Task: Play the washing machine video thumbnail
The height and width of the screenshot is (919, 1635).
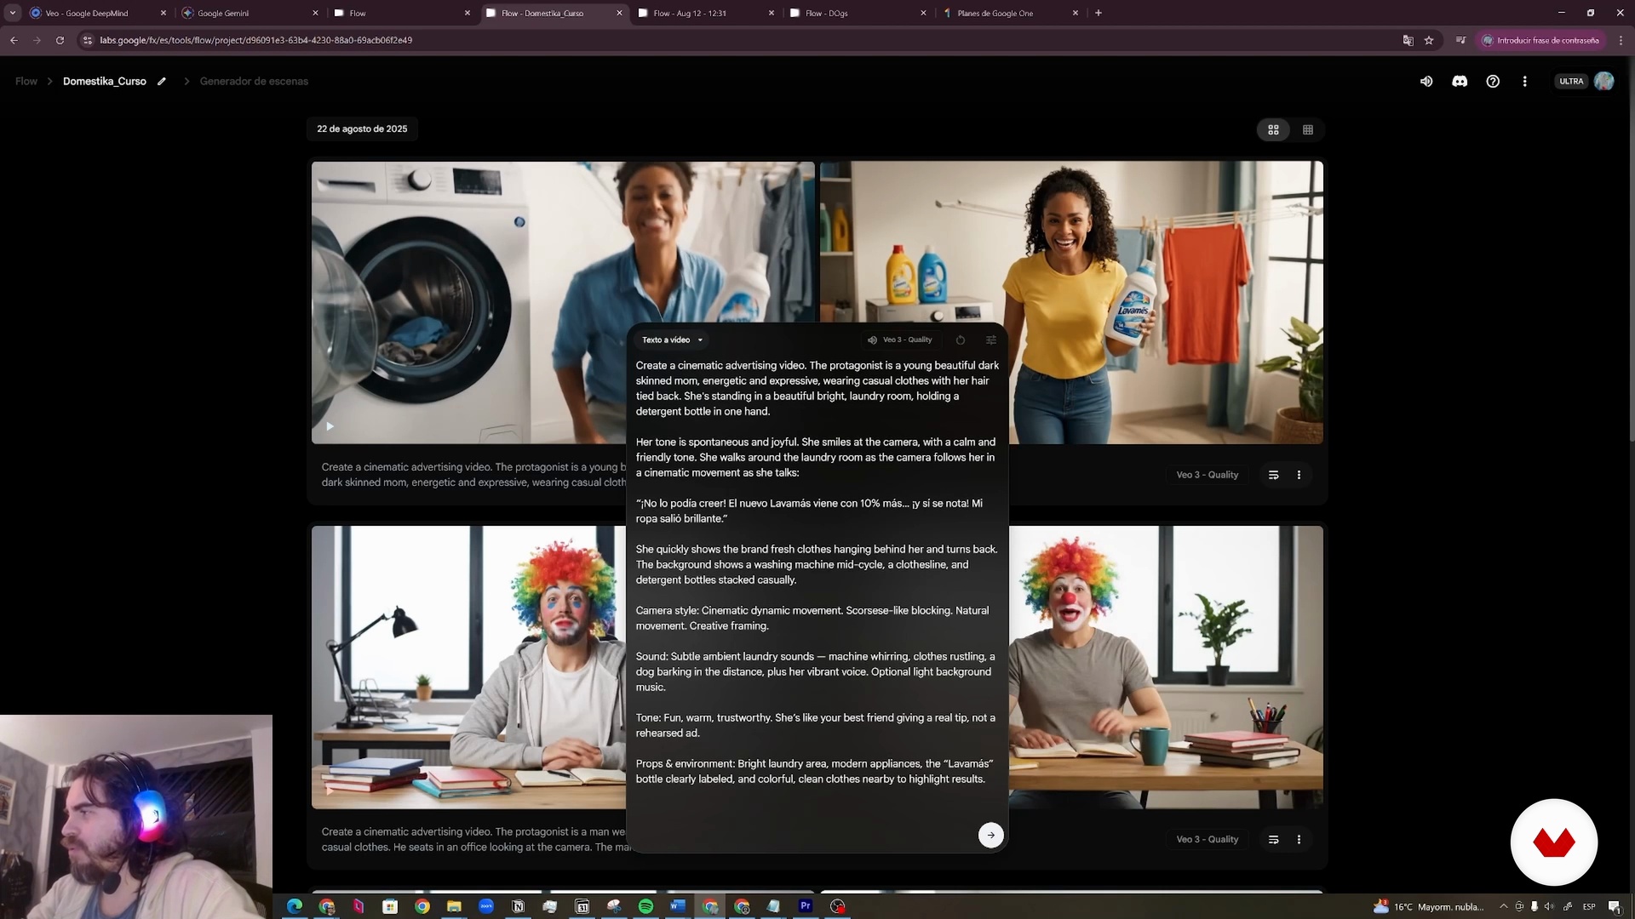Action: [x=330, y=426]
